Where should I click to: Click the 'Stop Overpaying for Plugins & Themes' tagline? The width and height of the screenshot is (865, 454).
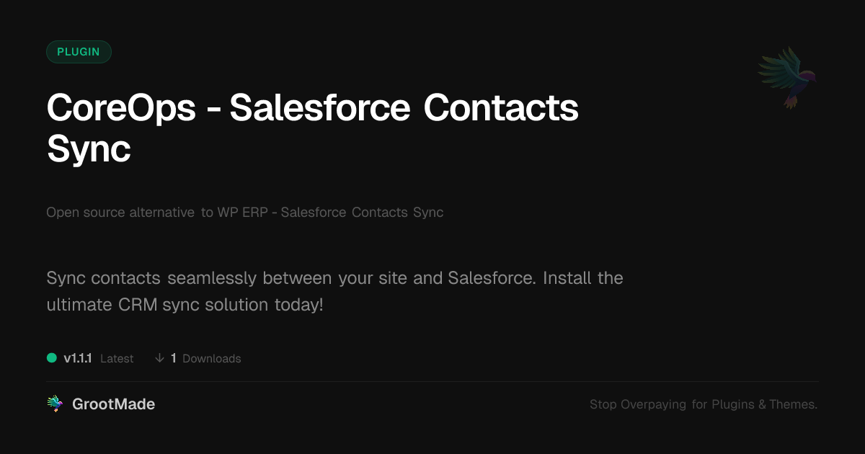tap(703, 404)
